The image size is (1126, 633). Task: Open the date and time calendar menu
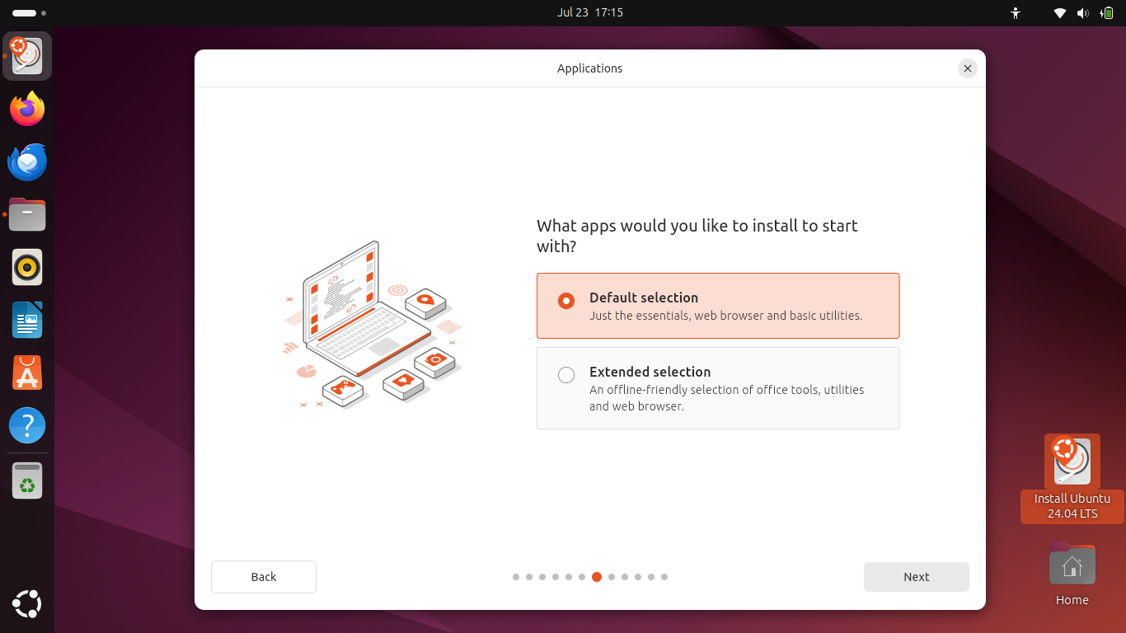pyautogui.click(x=589, y=12)
